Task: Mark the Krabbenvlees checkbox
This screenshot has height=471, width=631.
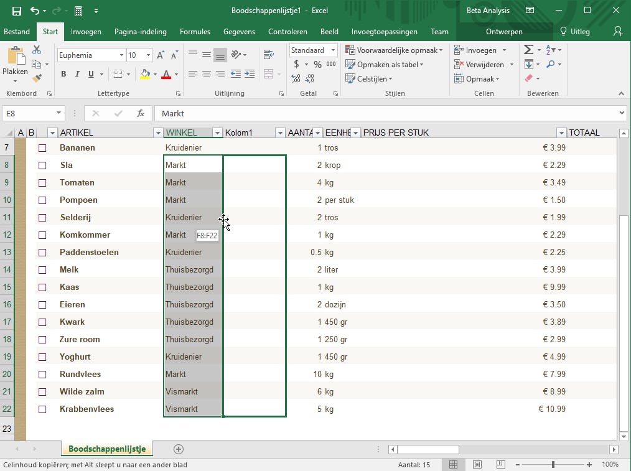Action: tap(42, 409)
